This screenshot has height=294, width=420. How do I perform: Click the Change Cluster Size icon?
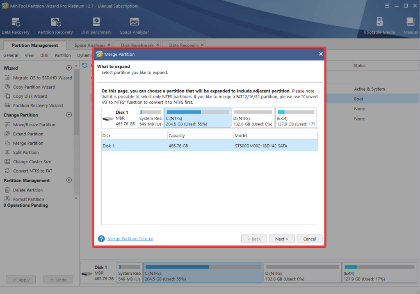click(x=7, y=162)
